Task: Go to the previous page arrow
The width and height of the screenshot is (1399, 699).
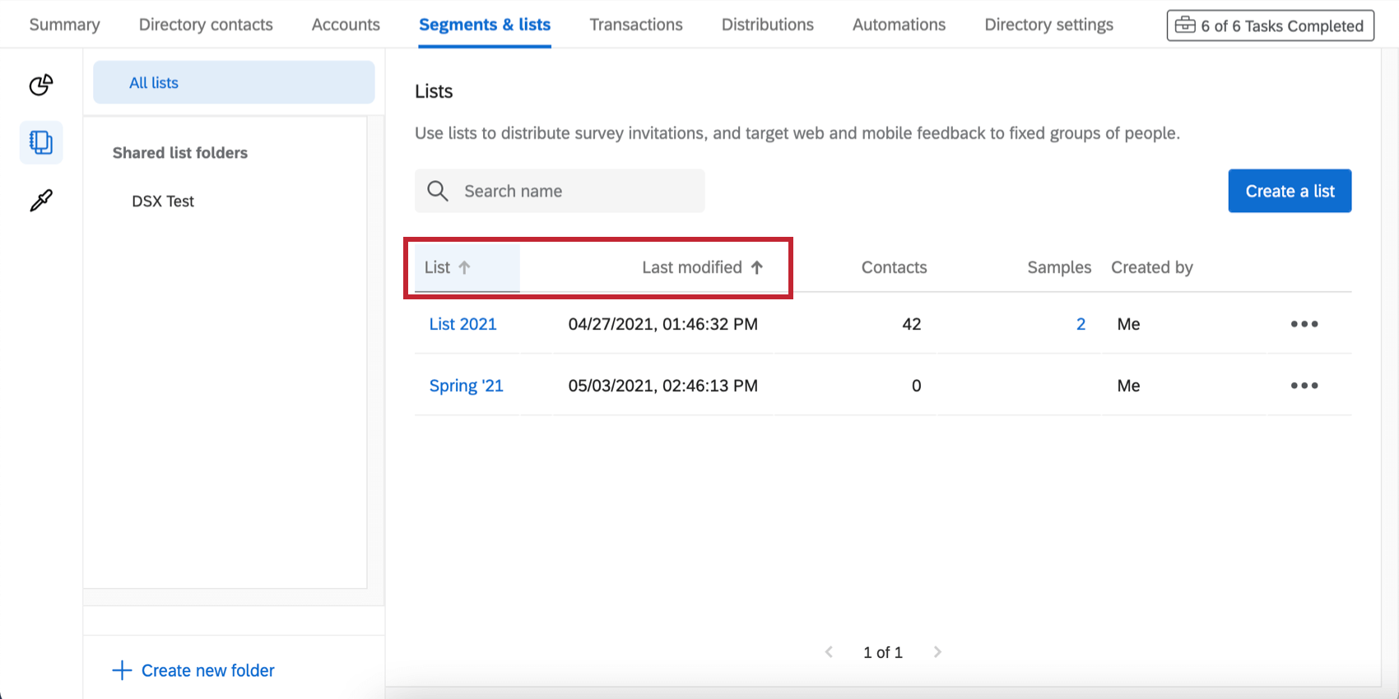Action: pos(829,652)
